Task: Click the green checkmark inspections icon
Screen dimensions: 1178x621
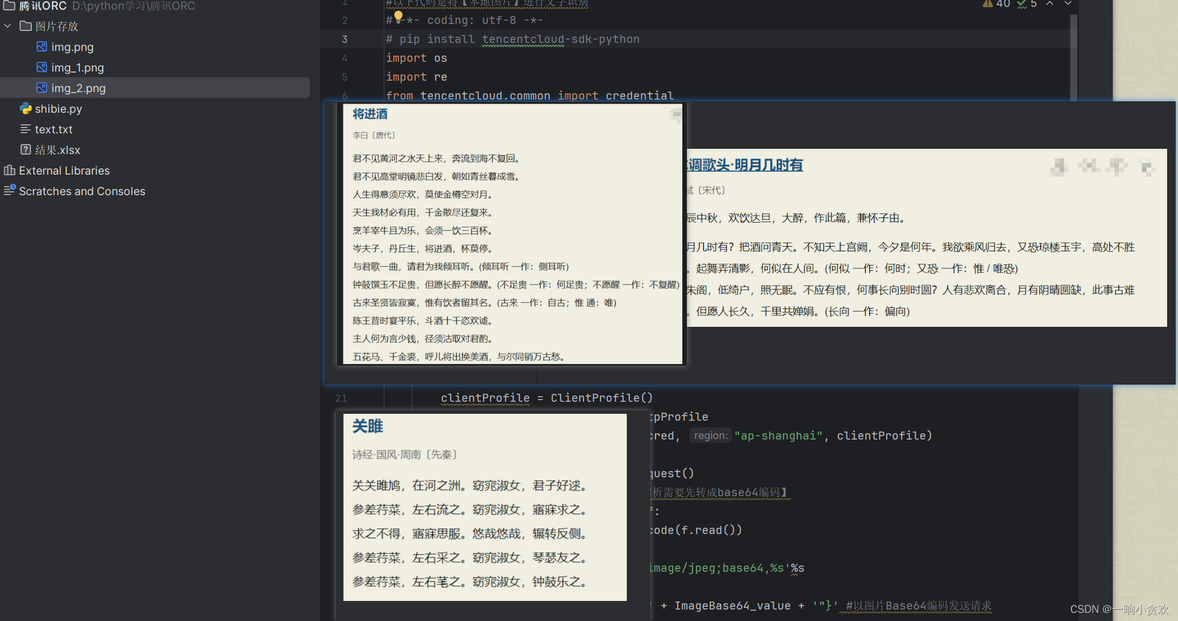Action: pos(1021,5)
